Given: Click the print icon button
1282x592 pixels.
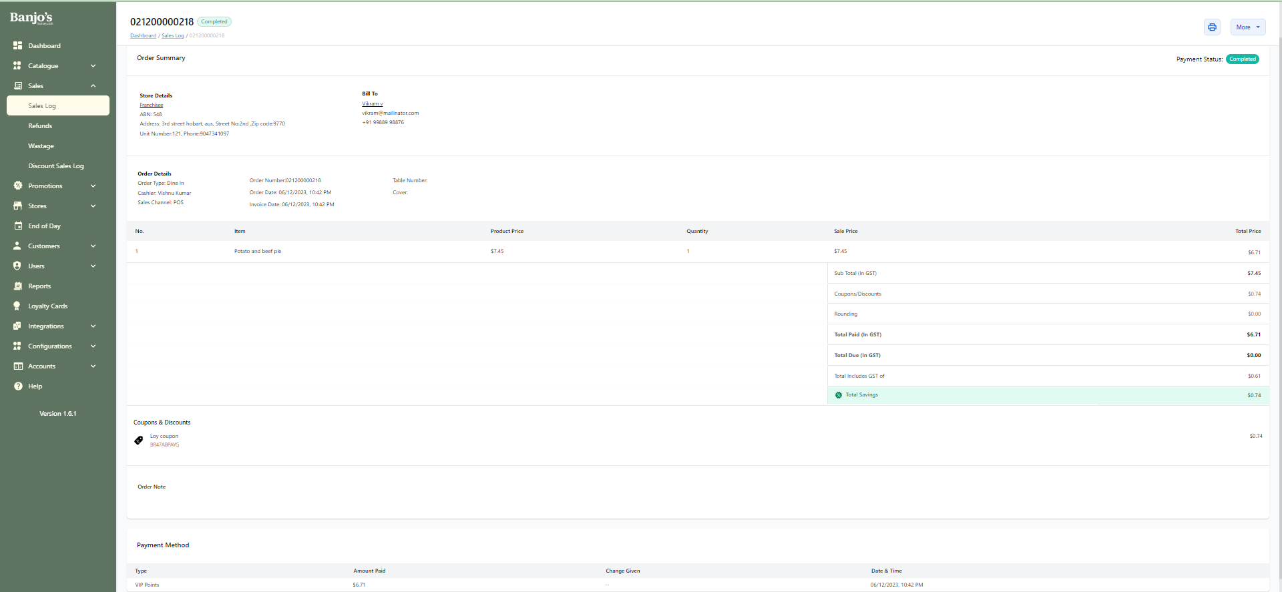Looking at the screenshot, I should tap(1212, 27).
